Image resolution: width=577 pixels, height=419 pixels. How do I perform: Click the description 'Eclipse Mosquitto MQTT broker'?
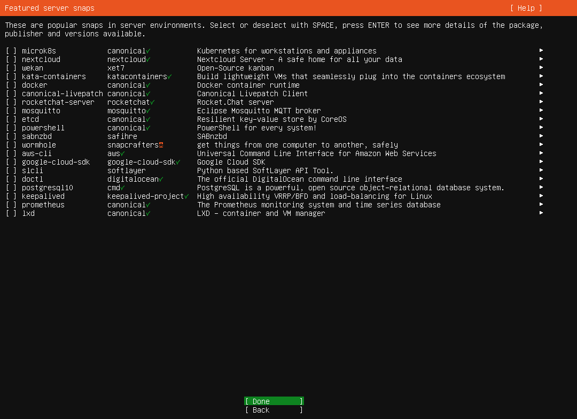point(259,111)
